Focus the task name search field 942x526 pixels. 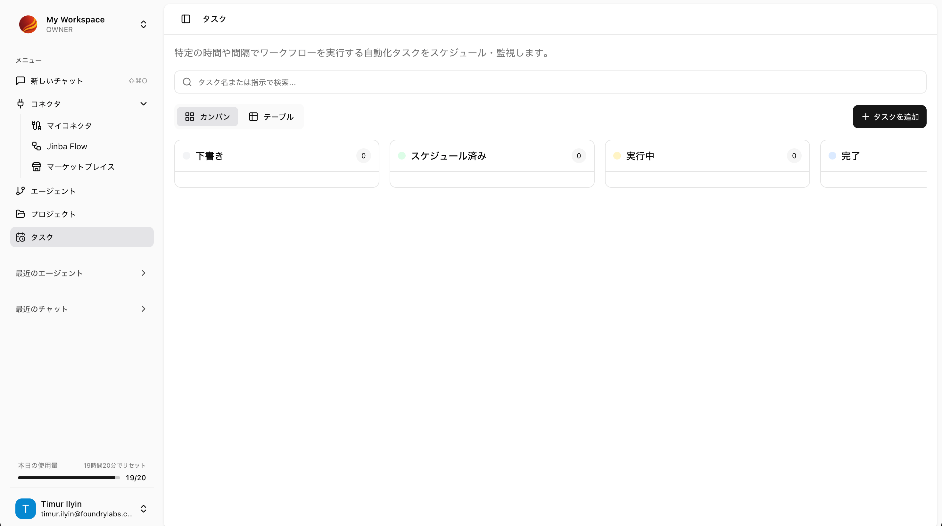550,82
